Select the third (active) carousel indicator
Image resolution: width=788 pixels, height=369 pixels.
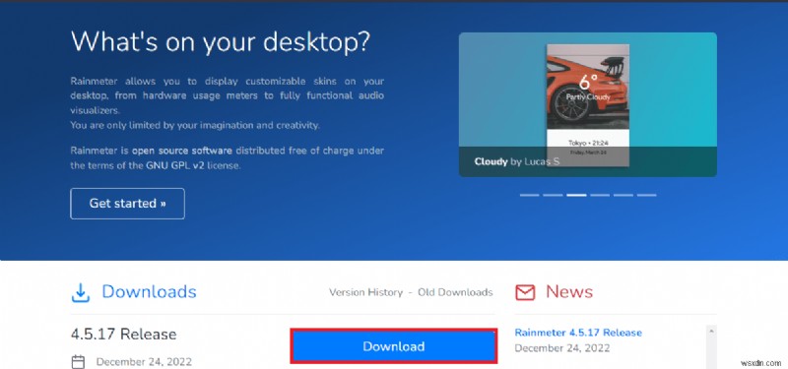pyautogui.click(x=576, y=195)
